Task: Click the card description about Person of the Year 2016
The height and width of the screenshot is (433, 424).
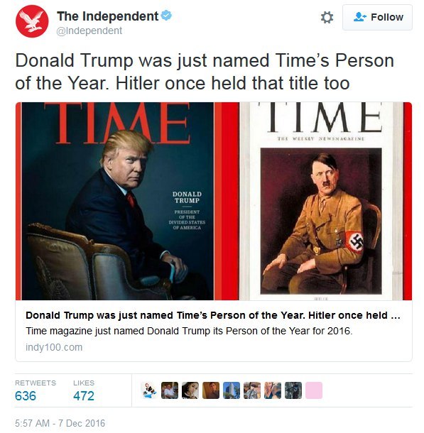Action: [x=189, y=331]
